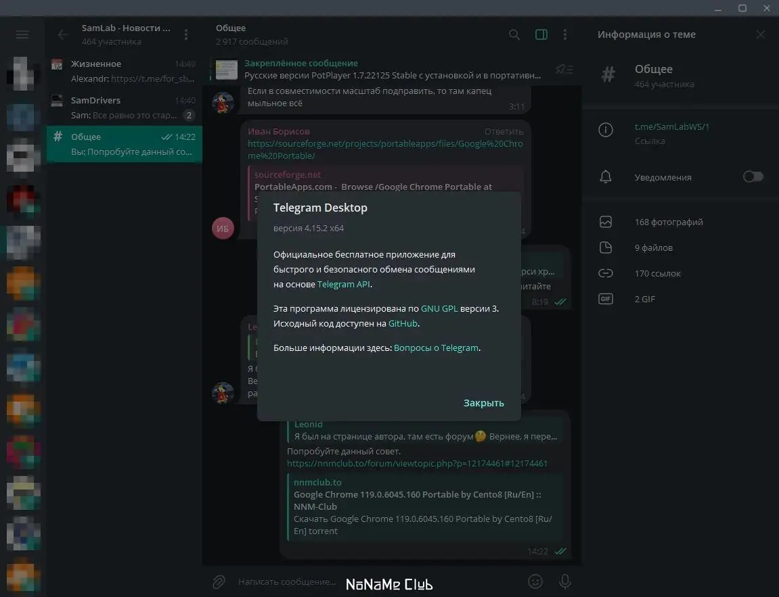Click the info circle icon near link
779x597 pixels.
[605, 130]
